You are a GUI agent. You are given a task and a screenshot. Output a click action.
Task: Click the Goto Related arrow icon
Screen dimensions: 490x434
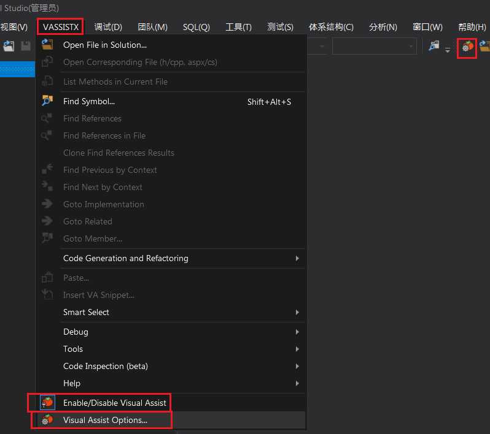[47, 221]
